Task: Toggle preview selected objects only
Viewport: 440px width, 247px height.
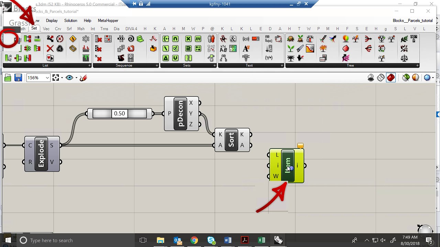Action: tap(406, 78)
